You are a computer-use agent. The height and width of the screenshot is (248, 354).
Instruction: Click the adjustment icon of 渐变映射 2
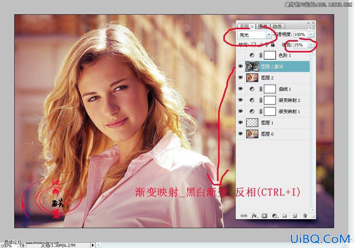252,100
